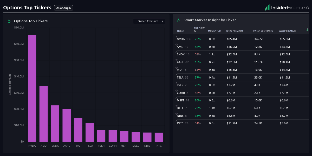Star the NBIS ticker row
The image size is (312, 156).
[x=177, y=114]
